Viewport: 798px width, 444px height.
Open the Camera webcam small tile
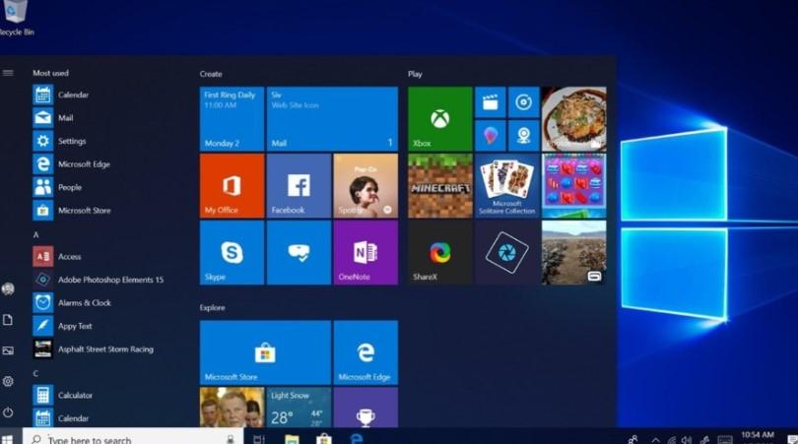[524, 136]
